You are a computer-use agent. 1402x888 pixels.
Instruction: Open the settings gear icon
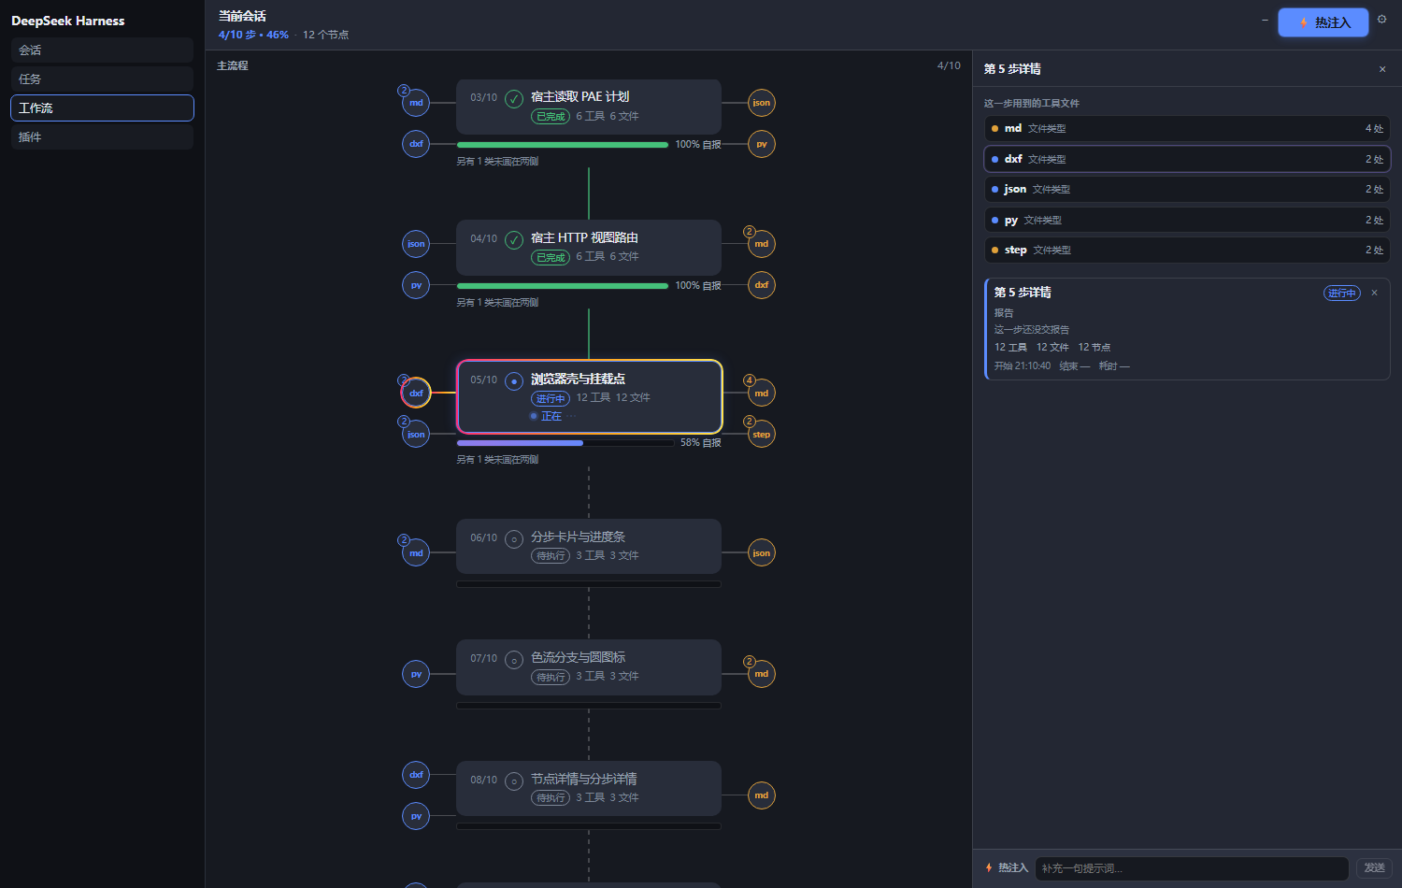click(x=1382, y=19)
